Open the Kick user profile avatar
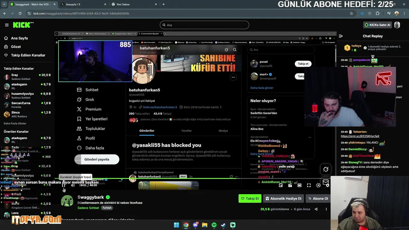409x230 pixels. [397, 25]
